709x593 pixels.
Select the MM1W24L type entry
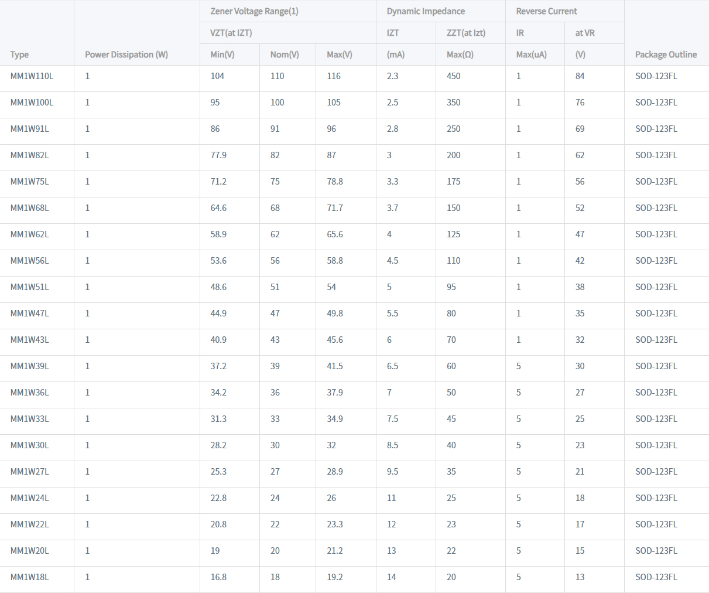pos(30,498)
